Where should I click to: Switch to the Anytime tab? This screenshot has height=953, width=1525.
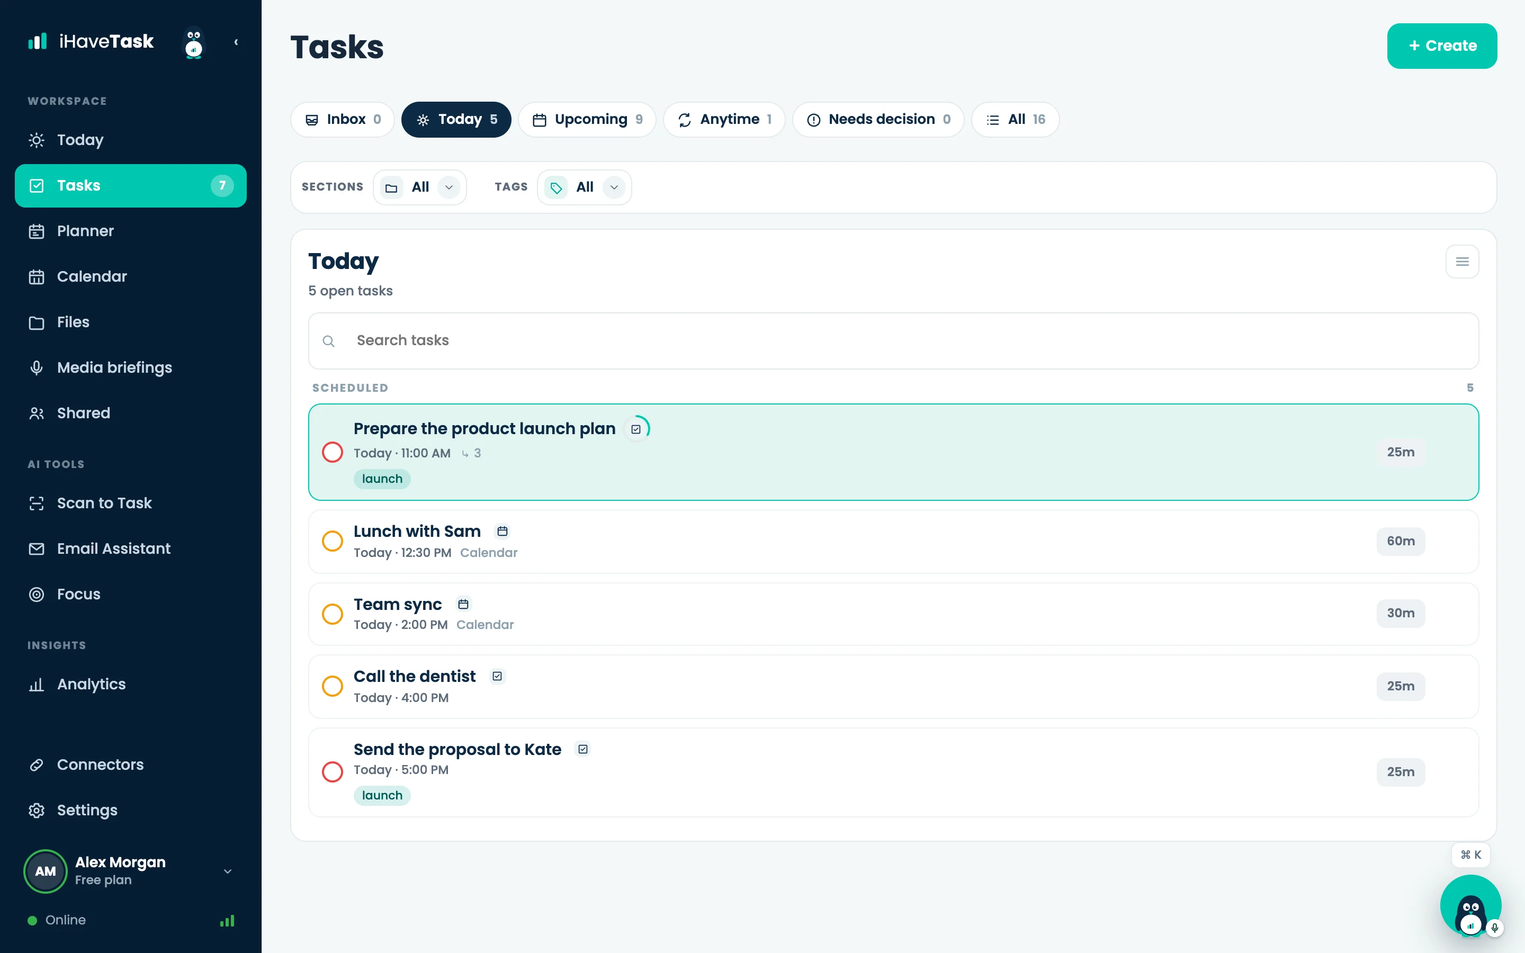coord(724,120)
